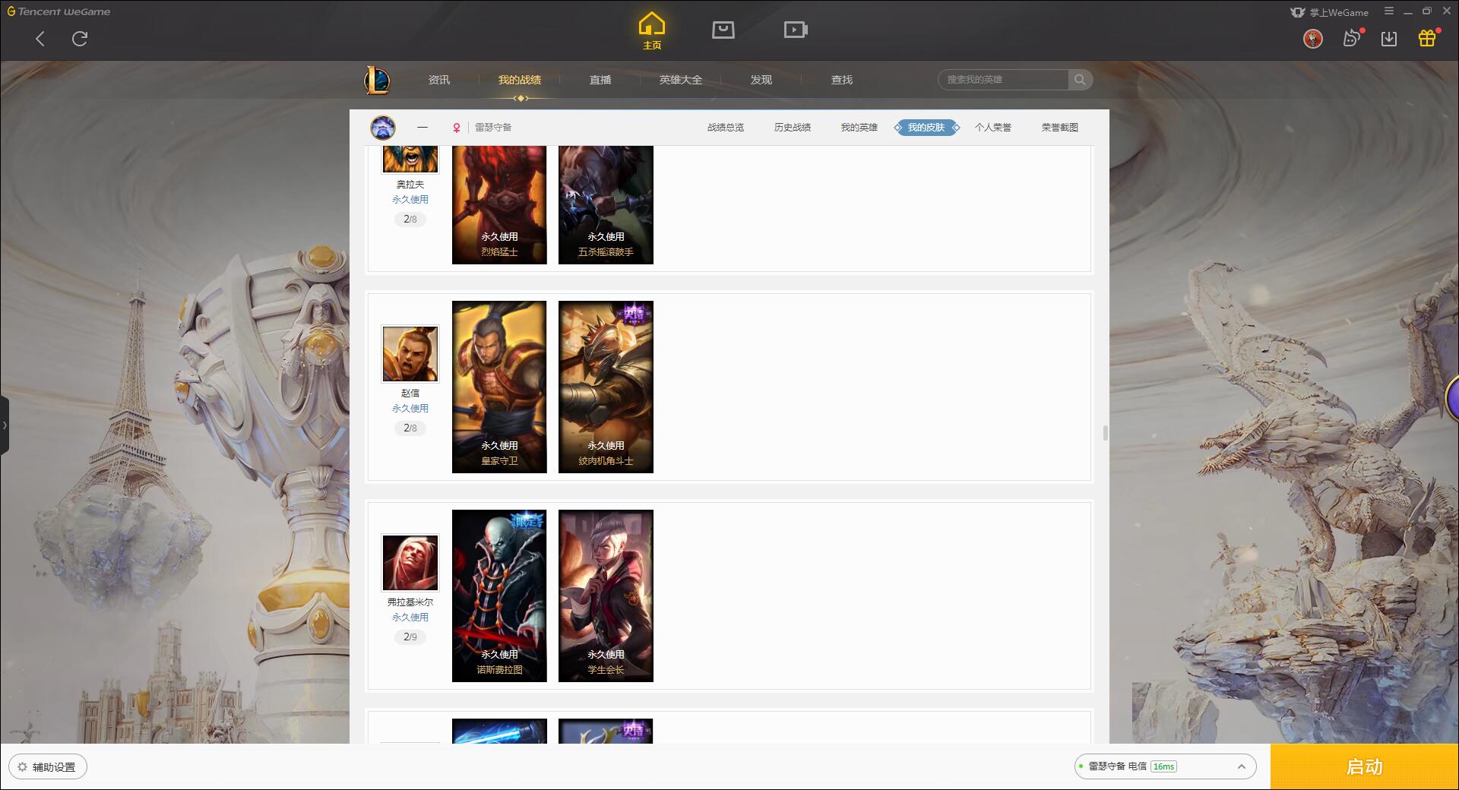This screenshot has height=790, width=1459.
Task: Open the hamburger menu icon in the title bar
Action: tap(1389, 11)
